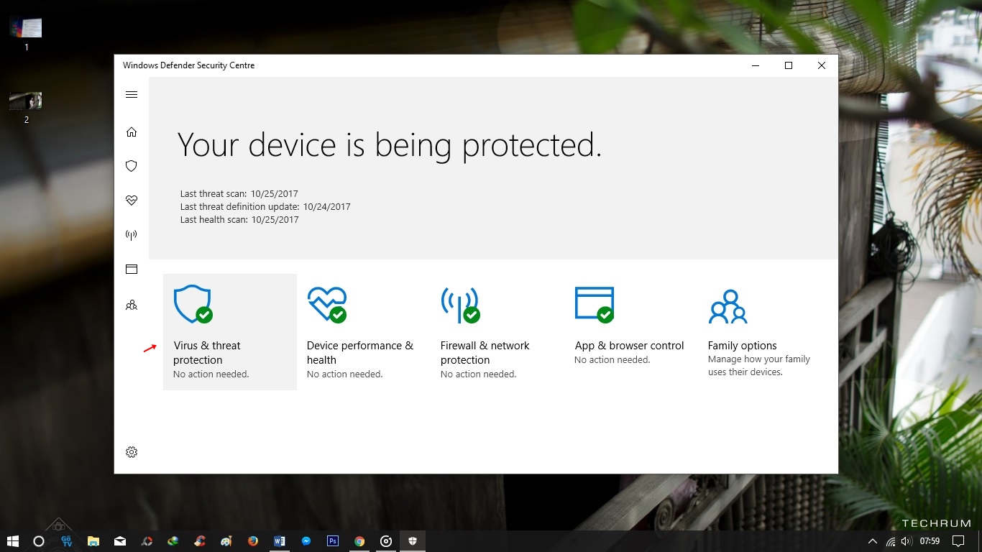The height and width of the screenshot is (552, 982).
Task: Open the Virus & threat protection tile
Action: coord(230,332)
